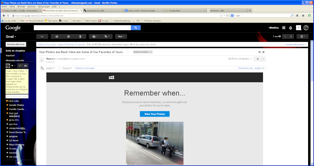Start a video call camera icon
The width and height of the screenshot is (314, 166).
pos(26,66)
